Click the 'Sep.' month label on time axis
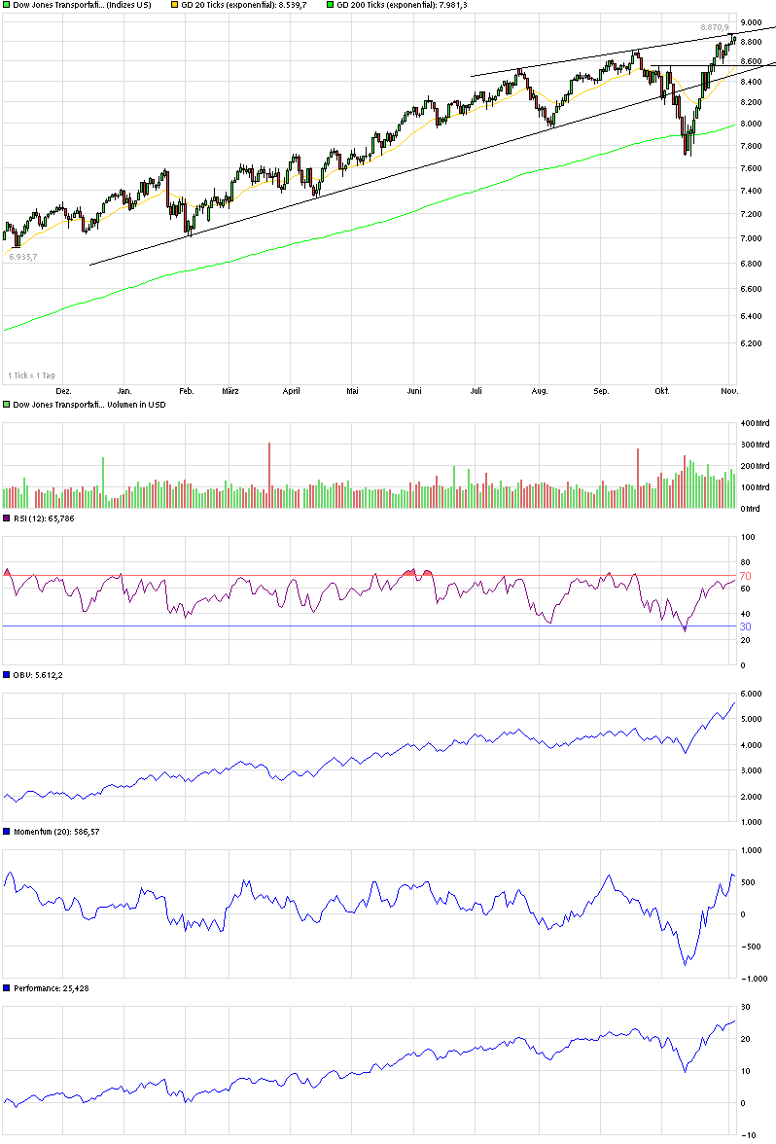Image resolution: width=776 pixels, height=1144 pixels. coord(601,391)
